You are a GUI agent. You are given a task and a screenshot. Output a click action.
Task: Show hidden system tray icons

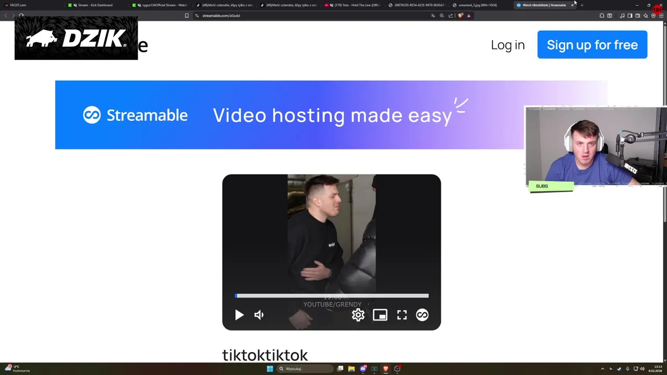pyautogui.click(x=602, y=369)
